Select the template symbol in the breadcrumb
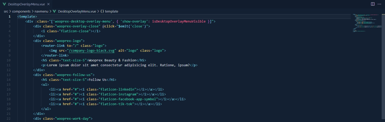 (x=112, y=11)
